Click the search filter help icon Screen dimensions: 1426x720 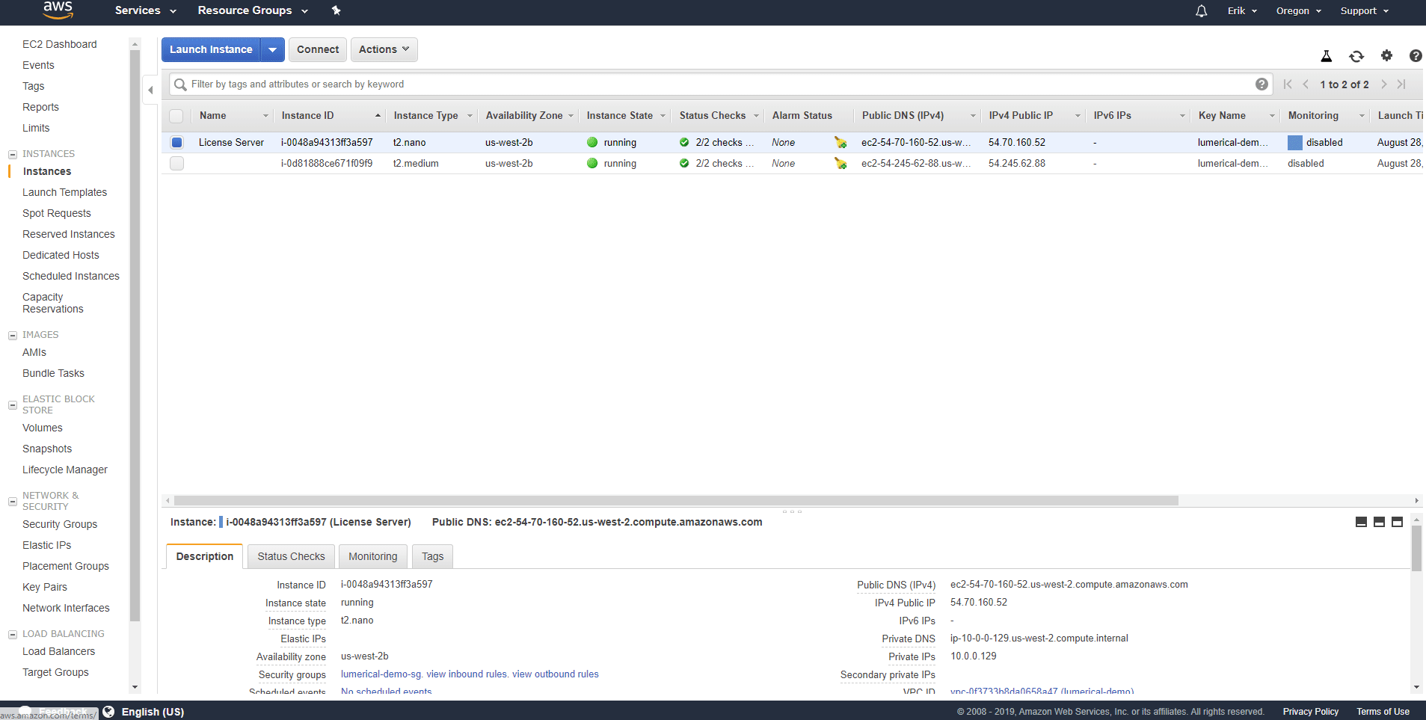coord(1261,84)
